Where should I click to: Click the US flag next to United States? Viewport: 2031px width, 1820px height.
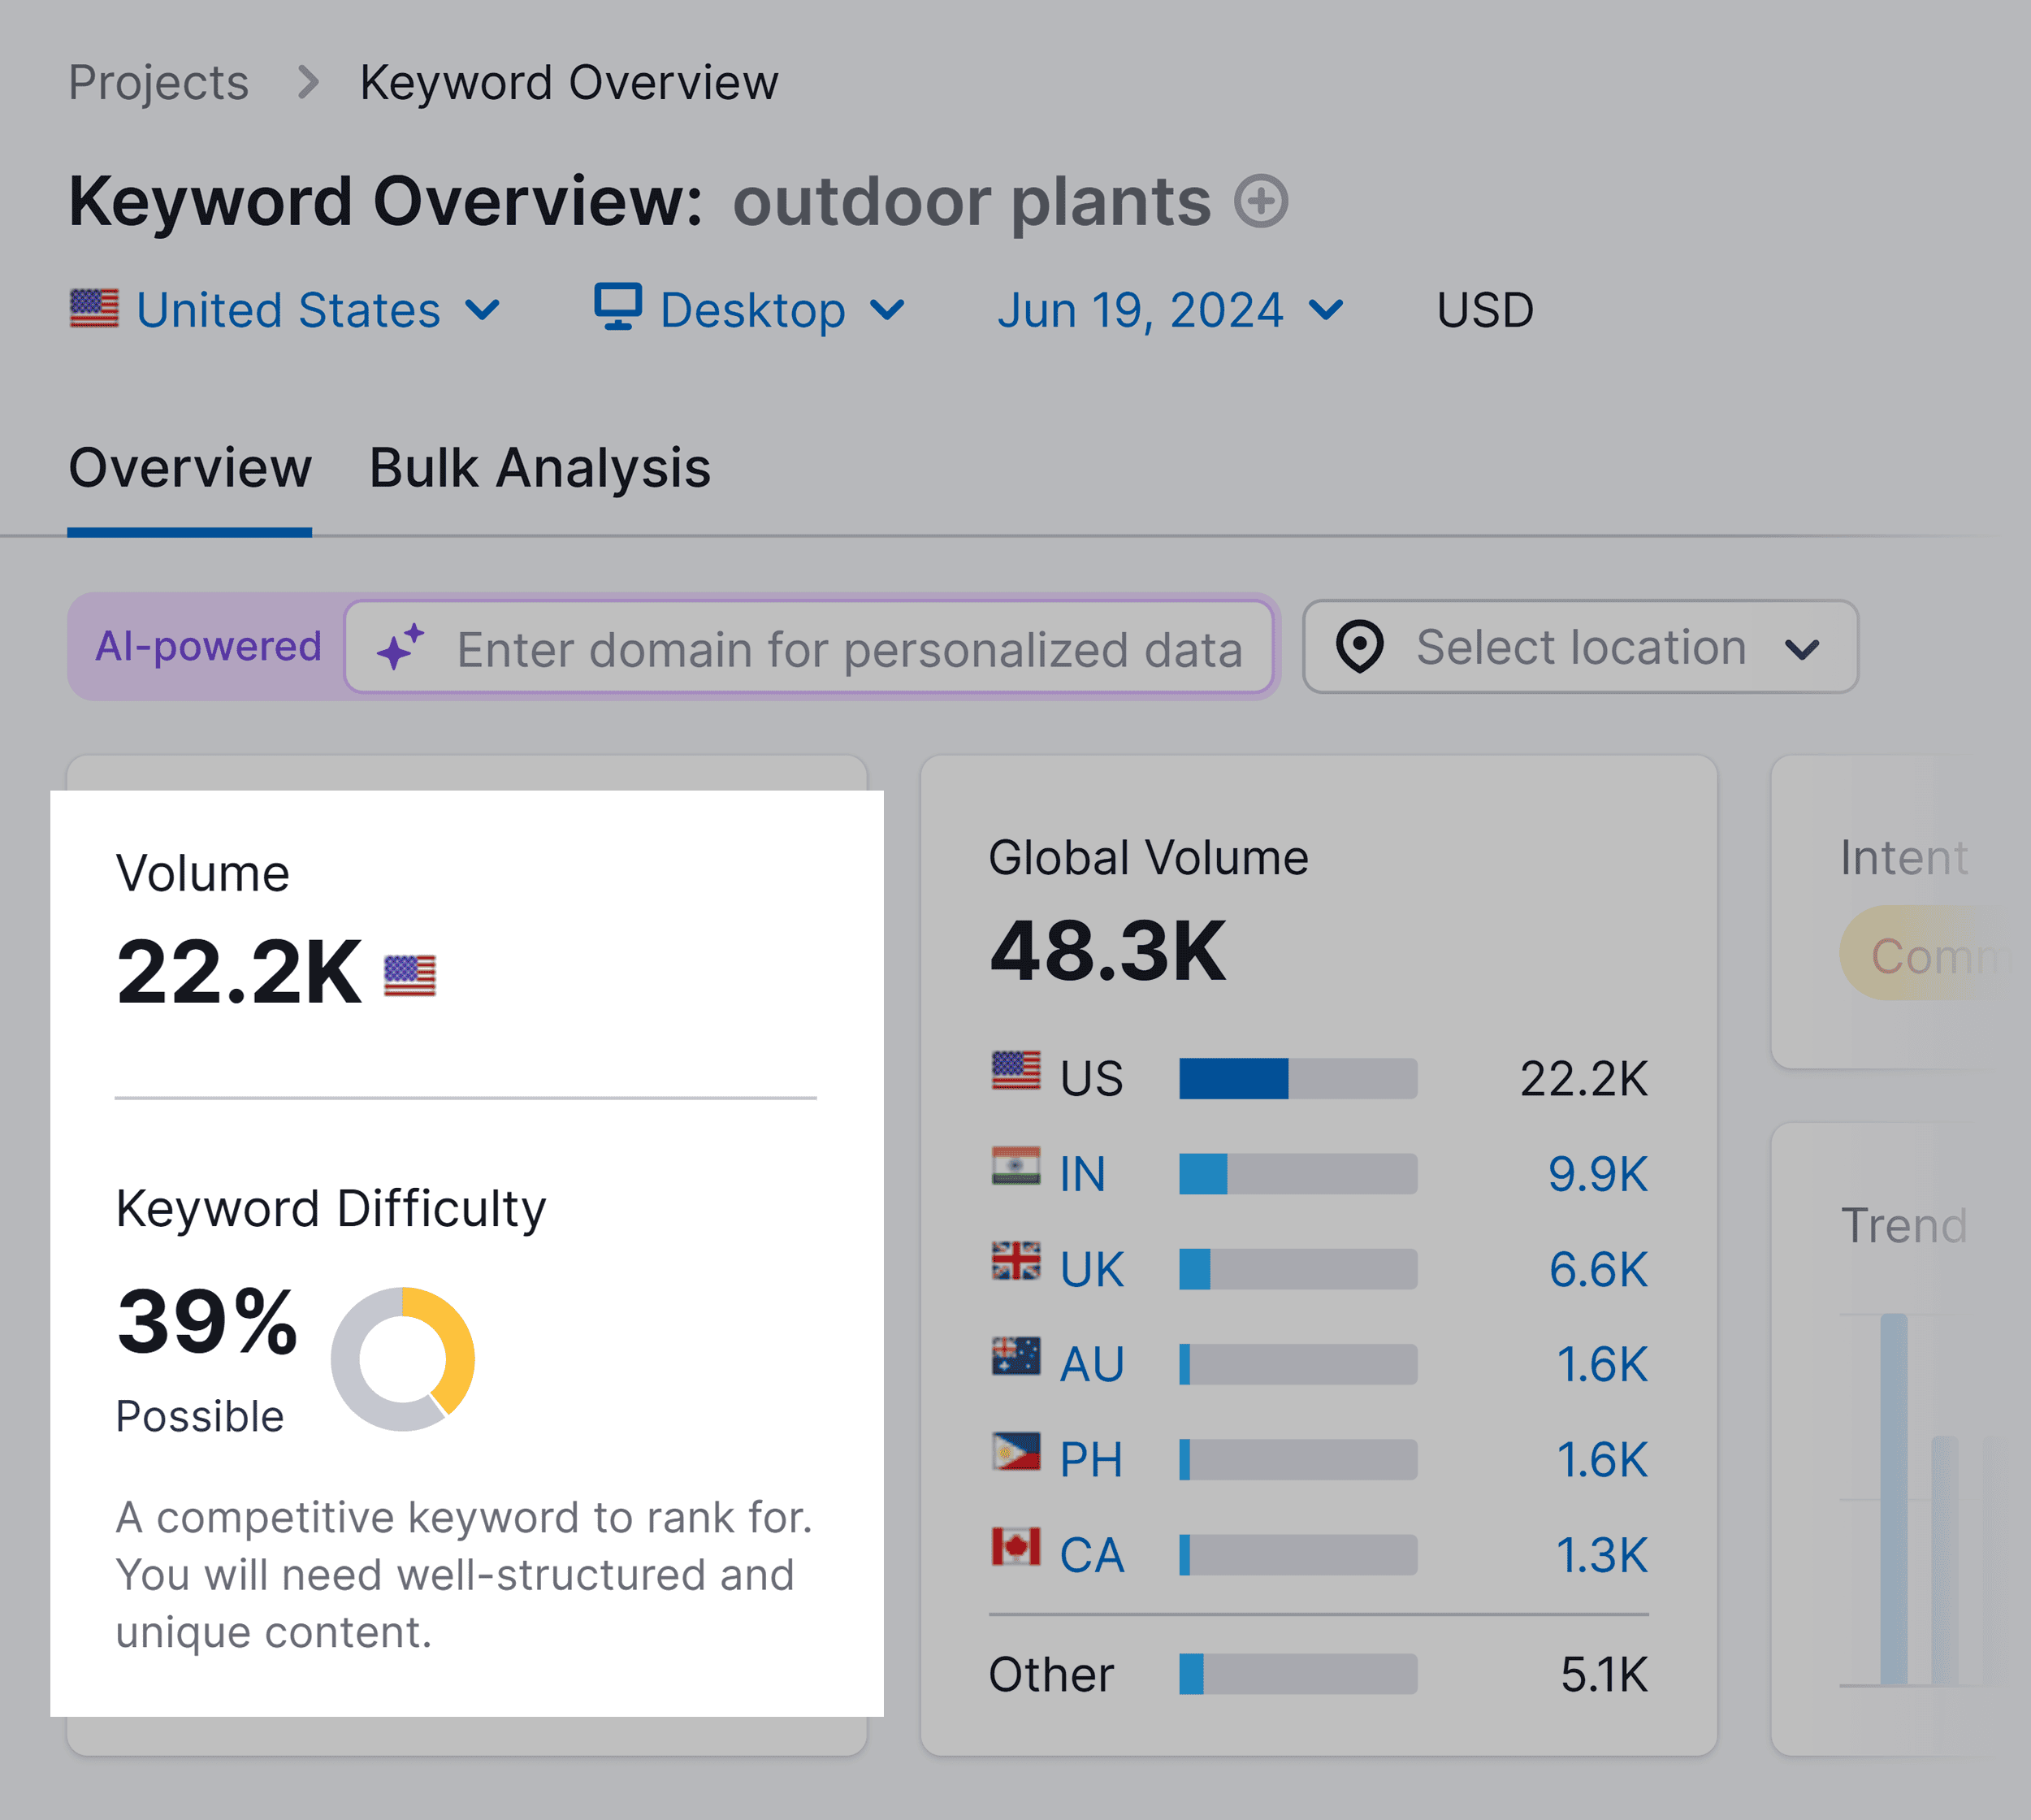click(x=94, y=308)
